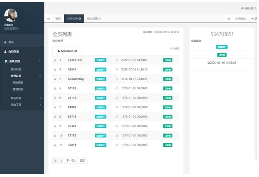The height and width of the screenshot is (177, 259).
Task: Open the 超级管理员 dropdown under Admin
Action: [12, 29]
